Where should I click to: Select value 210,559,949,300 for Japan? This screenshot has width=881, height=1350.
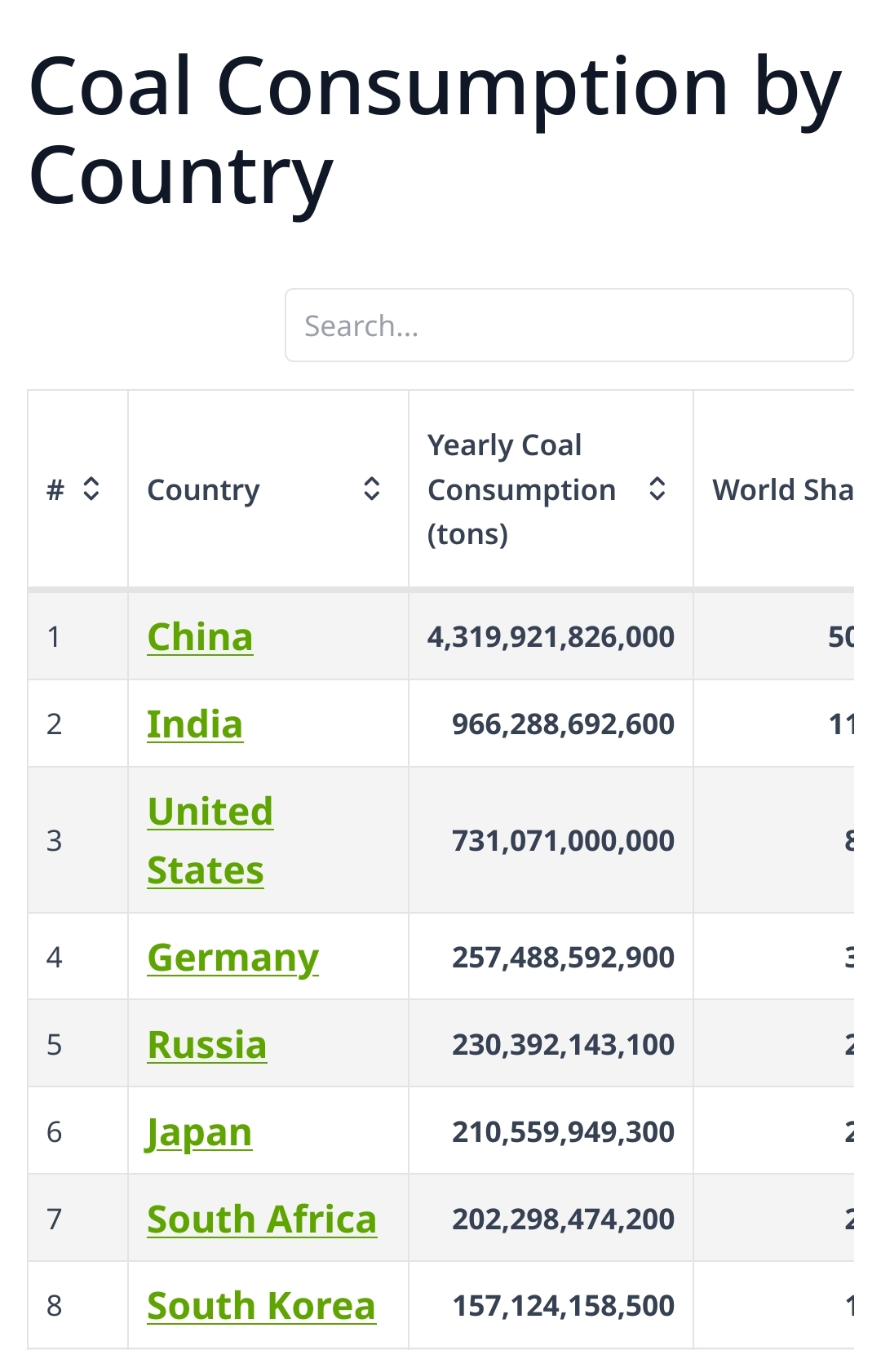tap(563, 1131)
